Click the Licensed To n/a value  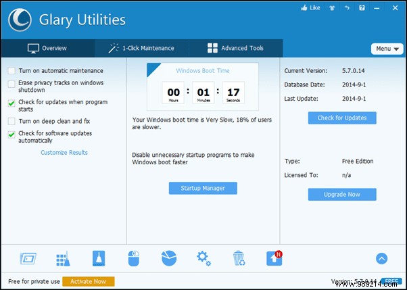(347, 175)
